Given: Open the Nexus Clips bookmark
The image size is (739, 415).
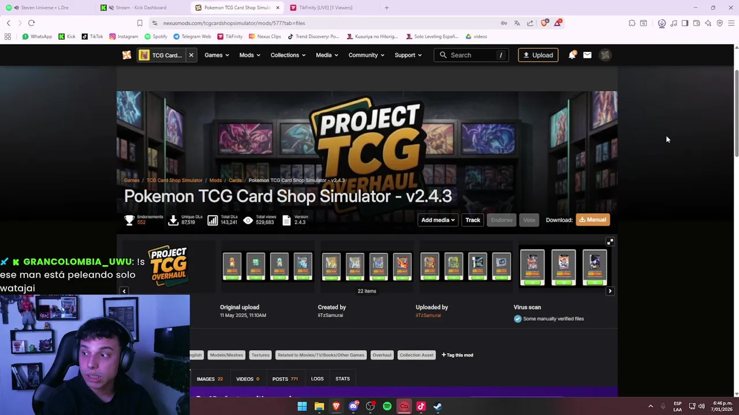Looking at the screenshot, I should click(x=265, y=36).
